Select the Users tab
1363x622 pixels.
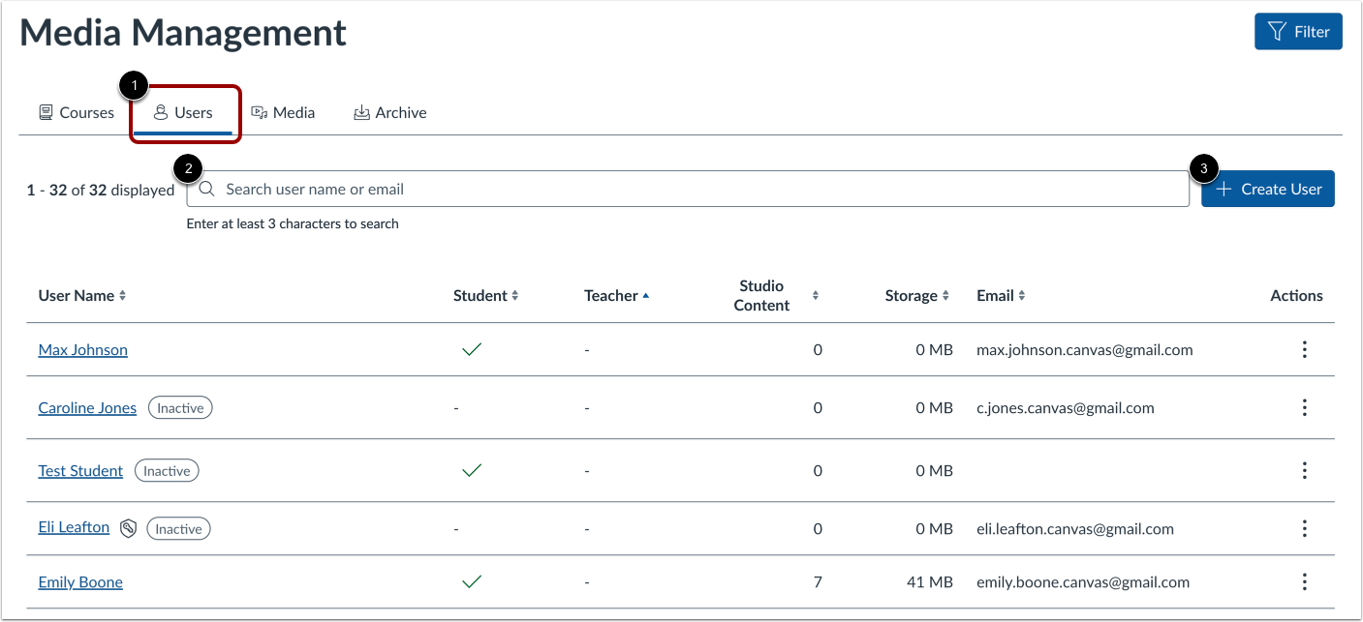tap(184, 113)
